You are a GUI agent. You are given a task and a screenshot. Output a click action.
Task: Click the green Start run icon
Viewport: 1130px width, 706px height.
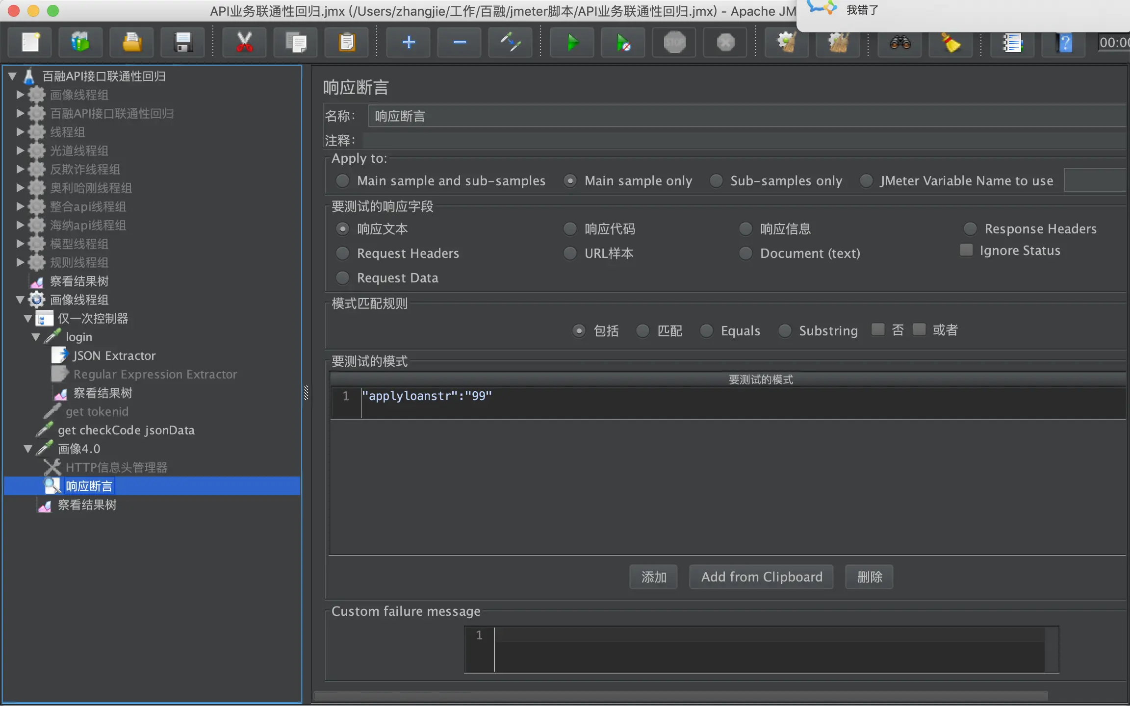tap(572, 43)
